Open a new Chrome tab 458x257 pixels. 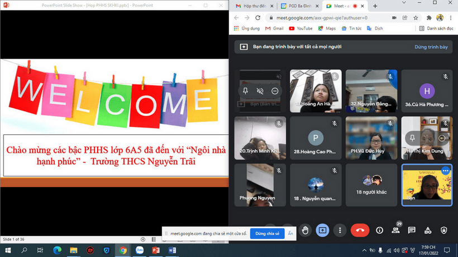tap(375, 6)
